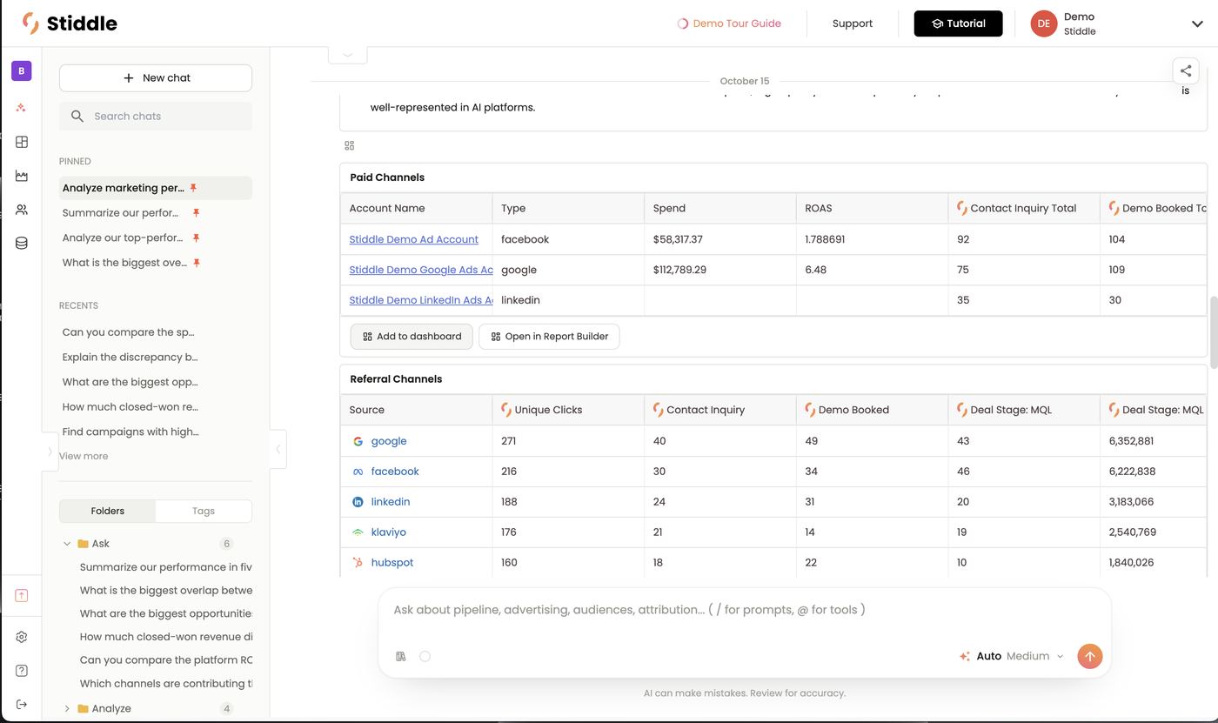Viewport: 1218px width, 723px height.
Task: Unpin the 'Analyze our top-perfor…' pinned chat
Action: pos(197,238)
